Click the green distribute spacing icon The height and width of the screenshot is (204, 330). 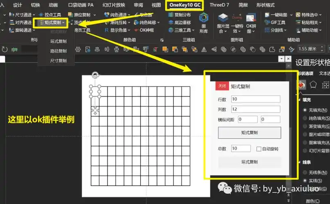(14, 50)
